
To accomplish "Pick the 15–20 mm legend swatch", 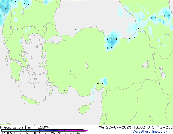I will (x=43, y=130).
